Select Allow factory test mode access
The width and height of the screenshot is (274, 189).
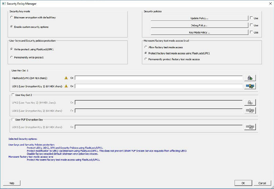[146, 47]
